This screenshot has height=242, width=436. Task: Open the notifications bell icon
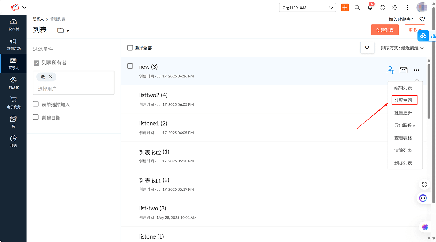pos(370,8)
